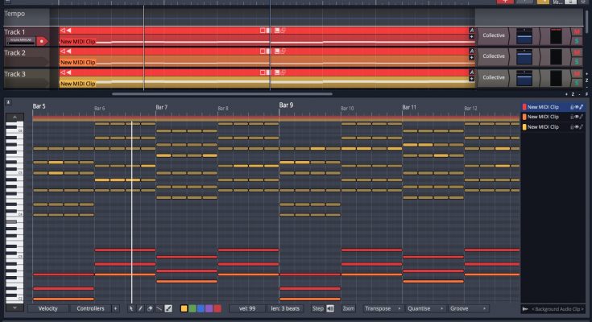Click Track 1 record arm button

point(41,39)
